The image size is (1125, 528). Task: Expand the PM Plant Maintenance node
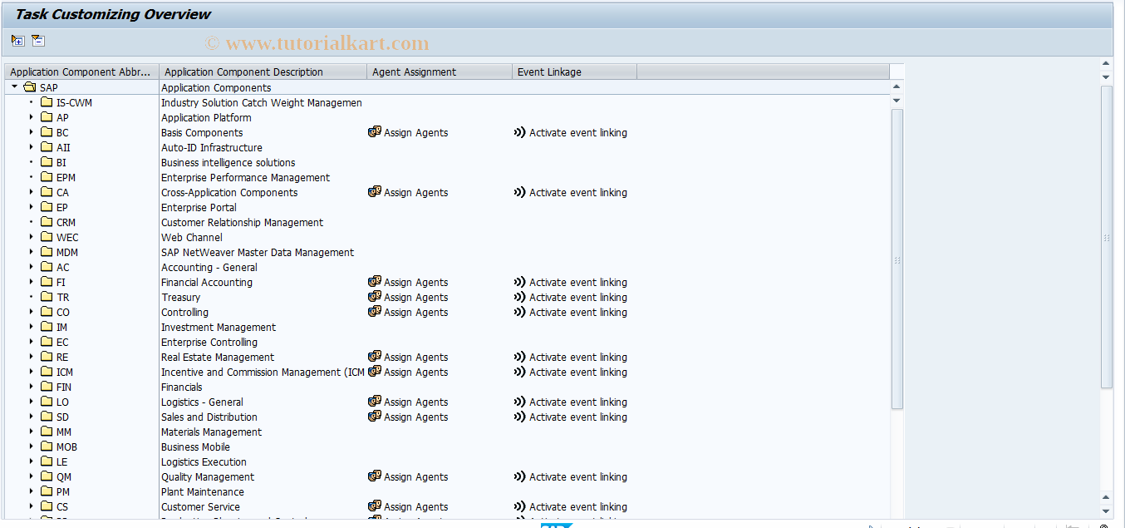[x=32, y=491]
